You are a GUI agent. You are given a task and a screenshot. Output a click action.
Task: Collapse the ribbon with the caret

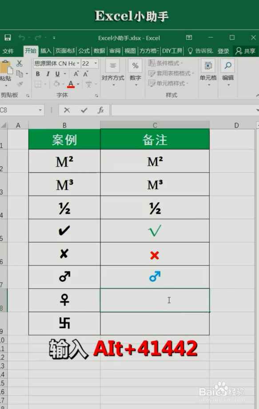click(257, 96)
